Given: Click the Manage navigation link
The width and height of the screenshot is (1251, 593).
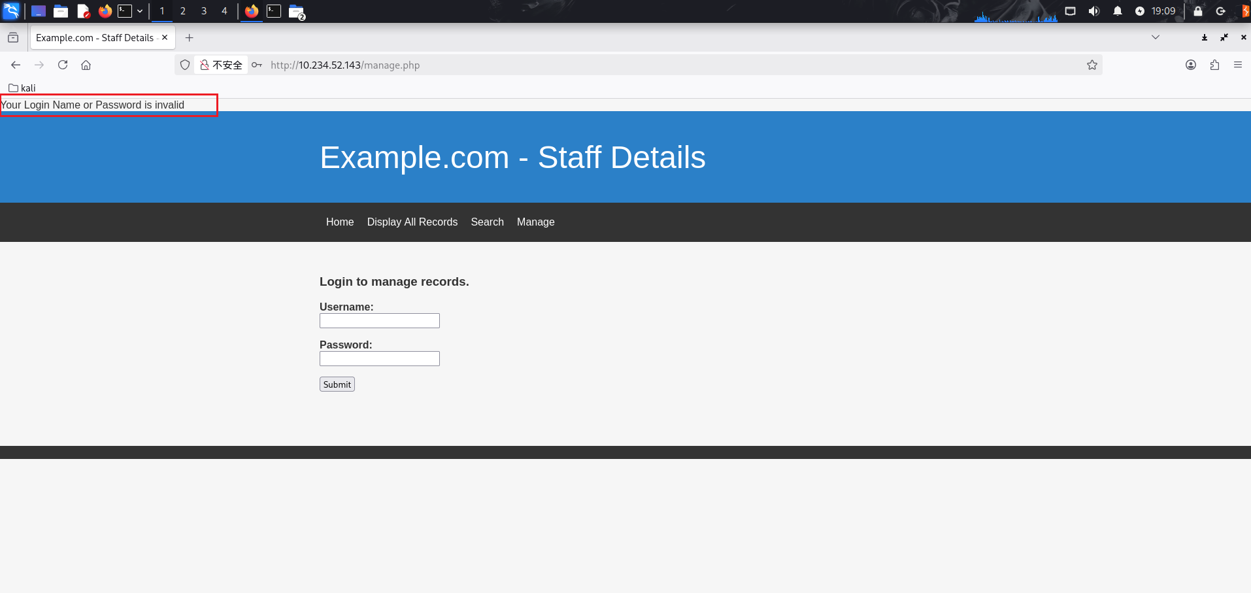Looking at the screenshot, I should (535, 222).
